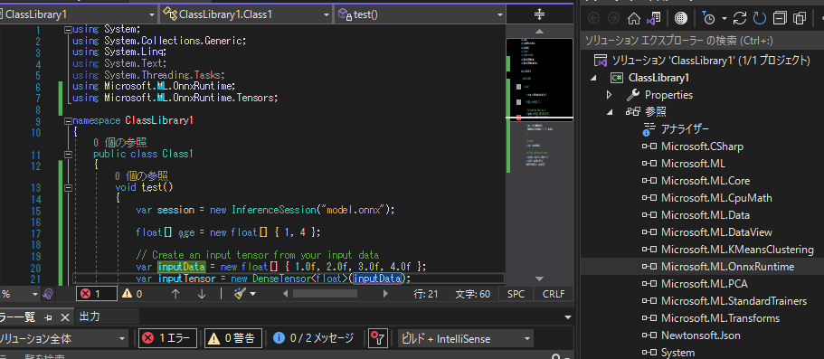Toggle the 0 警告 filter button

point(232,338)
